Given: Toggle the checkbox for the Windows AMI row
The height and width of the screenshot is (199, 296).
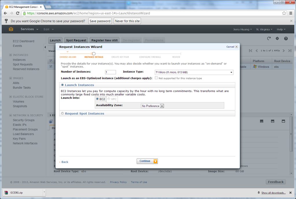Looking at the screenshot, I should [51, 66].
